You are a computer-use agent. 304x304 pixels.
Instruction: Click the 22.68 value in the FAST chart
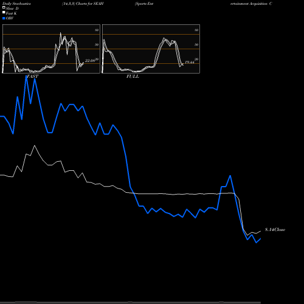(x=90, y=61)
